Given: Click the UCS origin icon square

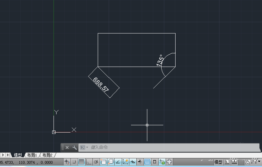Looking at the screenshot, I should pos(54,132).
